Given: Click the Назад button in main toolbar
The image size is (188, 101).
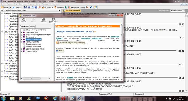Looking at the screenshot, I should tap(17, 7).
